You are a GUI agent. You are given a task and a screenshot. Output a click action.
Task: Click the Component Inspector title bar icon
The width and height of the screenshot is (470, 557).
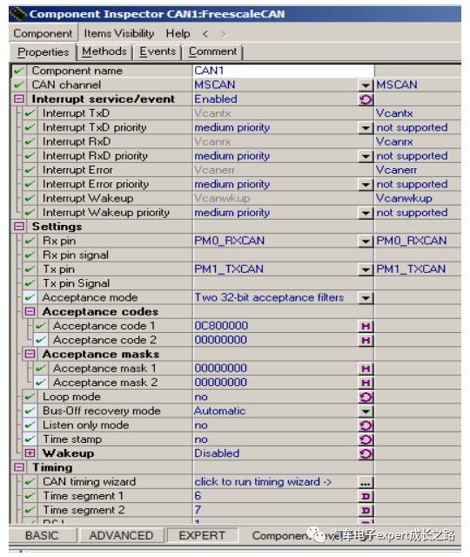coord(18,14)
